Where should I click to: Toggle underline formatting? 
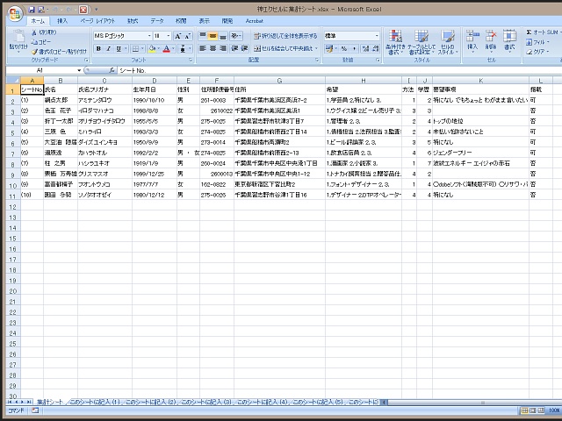[119, 49]
